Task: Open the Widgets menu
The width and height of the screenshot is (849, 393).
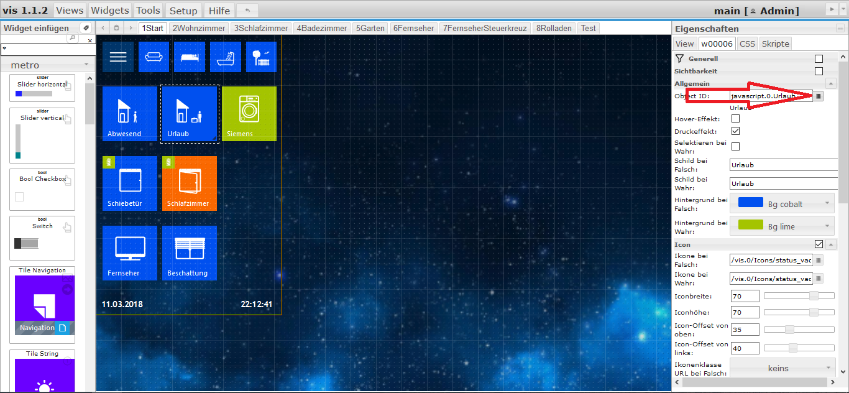Action: tap(109, 11)
